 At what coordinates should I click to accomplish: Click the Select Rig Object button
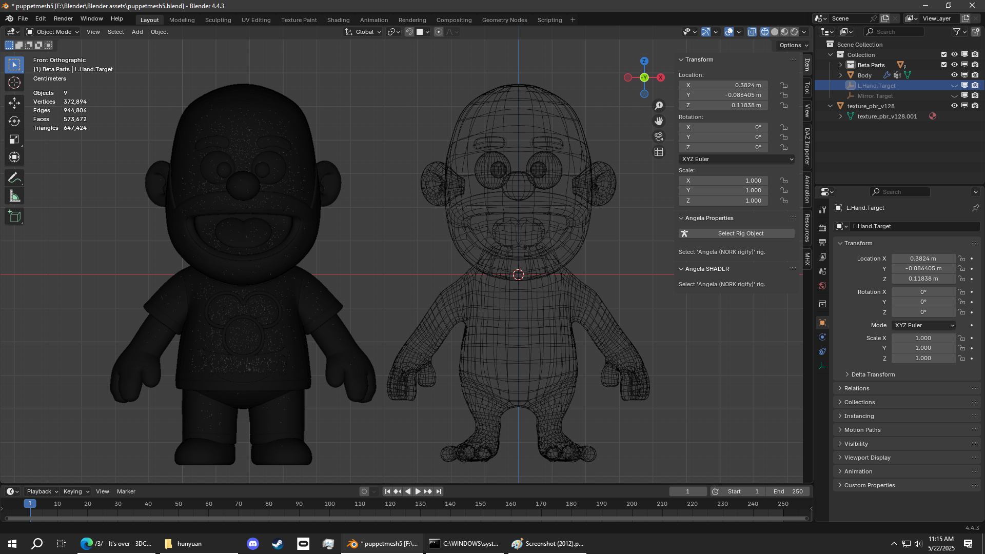coord(737,233)
